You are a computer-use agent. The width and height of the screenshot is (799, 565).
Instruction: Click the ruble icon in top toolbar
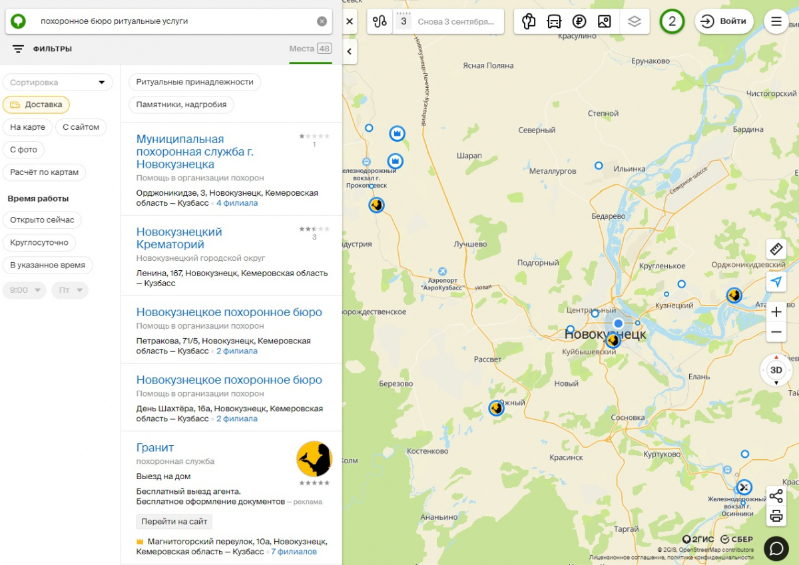[x=579, y=21]
